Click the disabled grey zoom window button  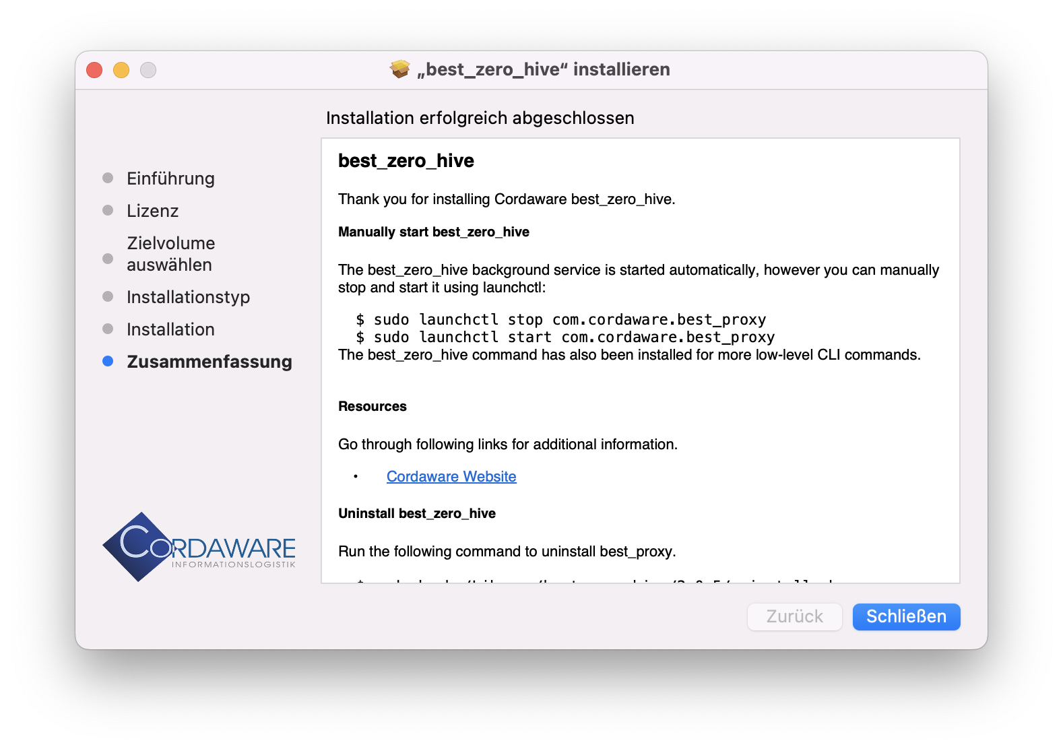pos(148,70)
